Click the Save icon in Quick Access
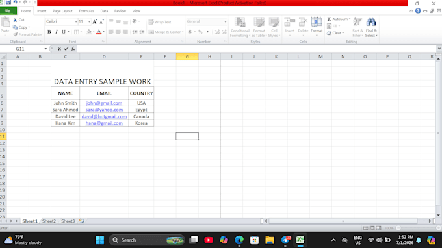442x248 pixels. coord(8,2)
